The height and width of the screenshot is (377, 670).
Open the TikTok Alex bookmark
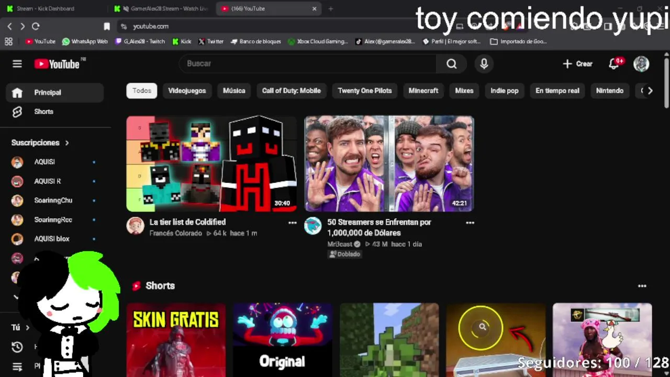click(385, 41)
